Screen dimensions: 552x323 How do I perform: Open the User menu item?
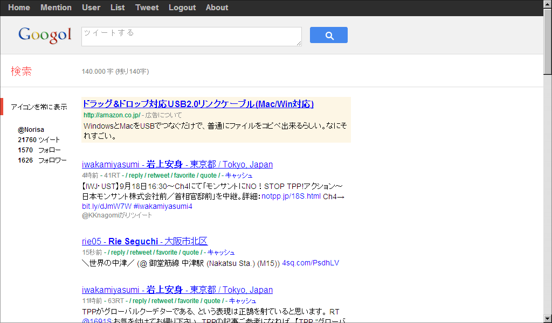(x=91, y=8)
